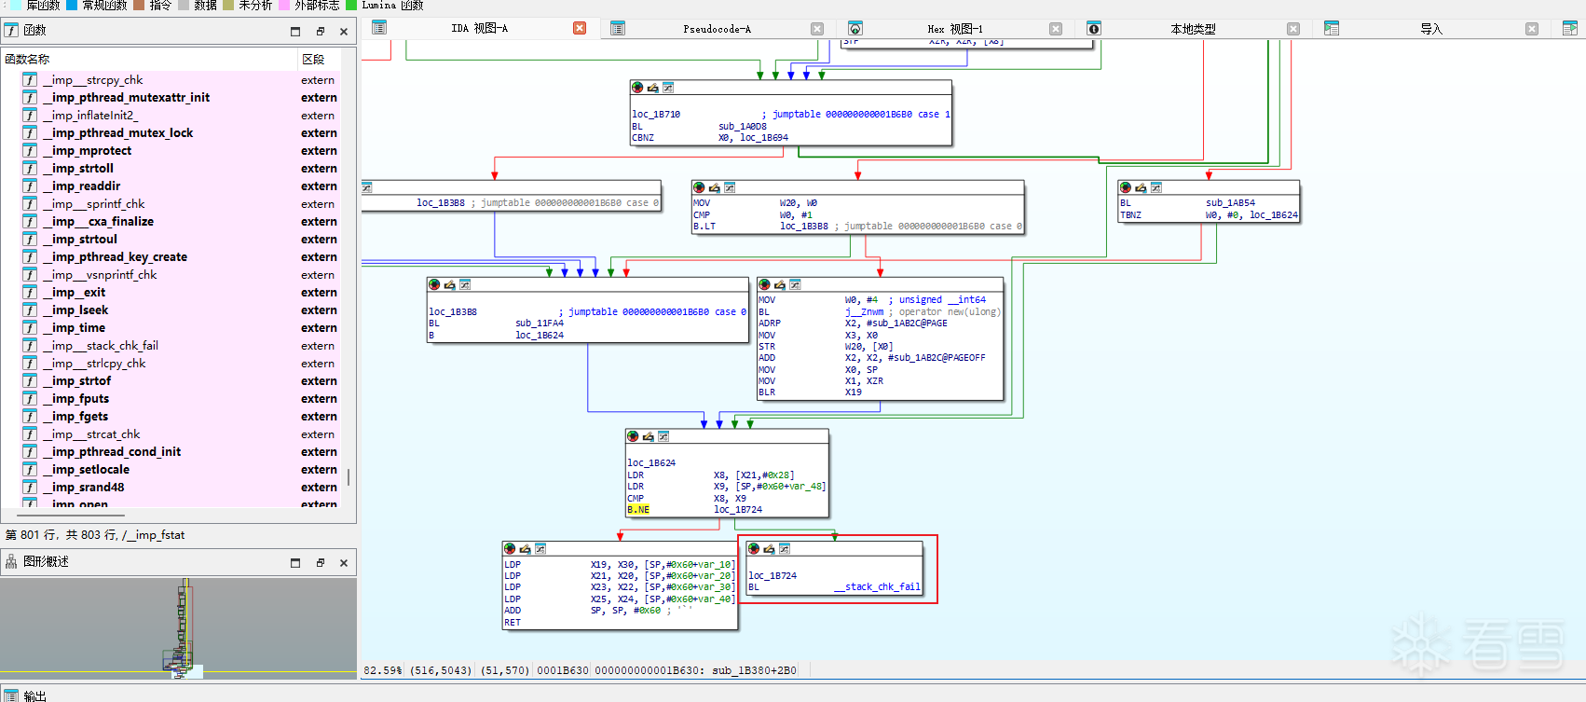This screenshot has height=702, width=1586.
Task: Float the 函数 panel
Action: 320,31
